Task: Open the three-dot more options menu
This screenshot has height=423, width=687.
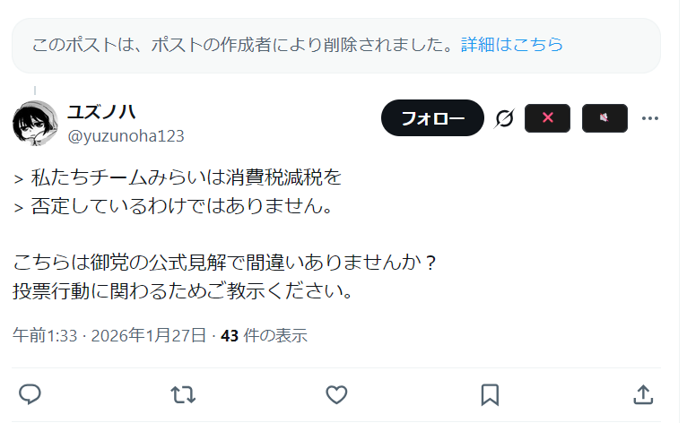Action: click(649, 118)
